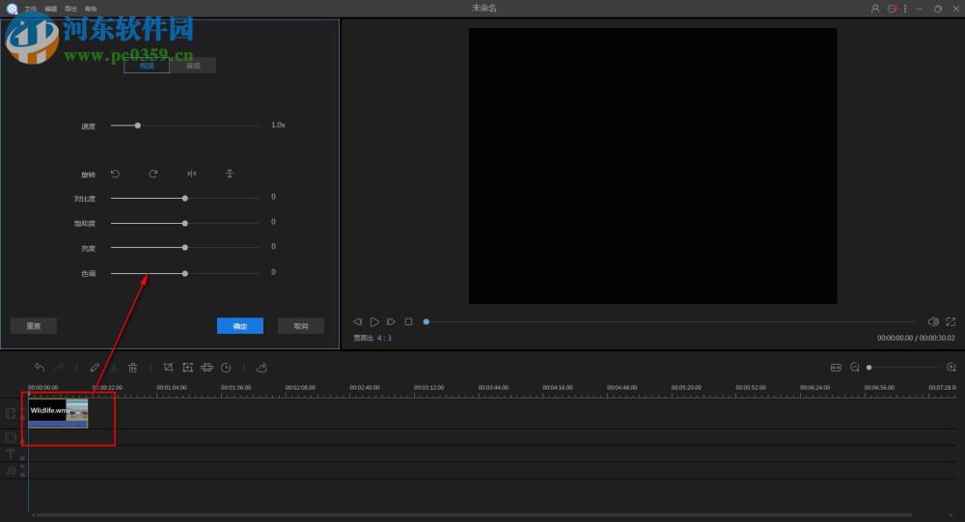Viewport: 965px width, 522px height.
Task: Click the export share icon in timeline toolbar
Action: point(262,368)
